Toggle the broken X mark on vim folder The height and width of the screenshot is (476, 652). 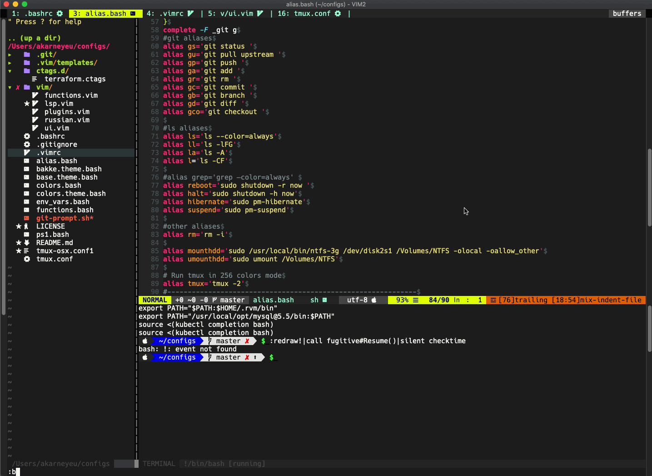(18, 87)
